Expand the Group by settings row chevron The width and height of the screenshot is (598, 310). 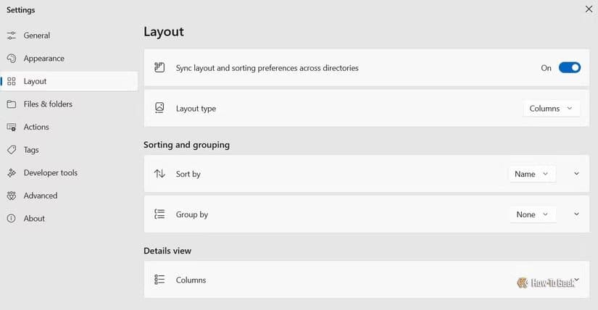click(x=576, y=214)
